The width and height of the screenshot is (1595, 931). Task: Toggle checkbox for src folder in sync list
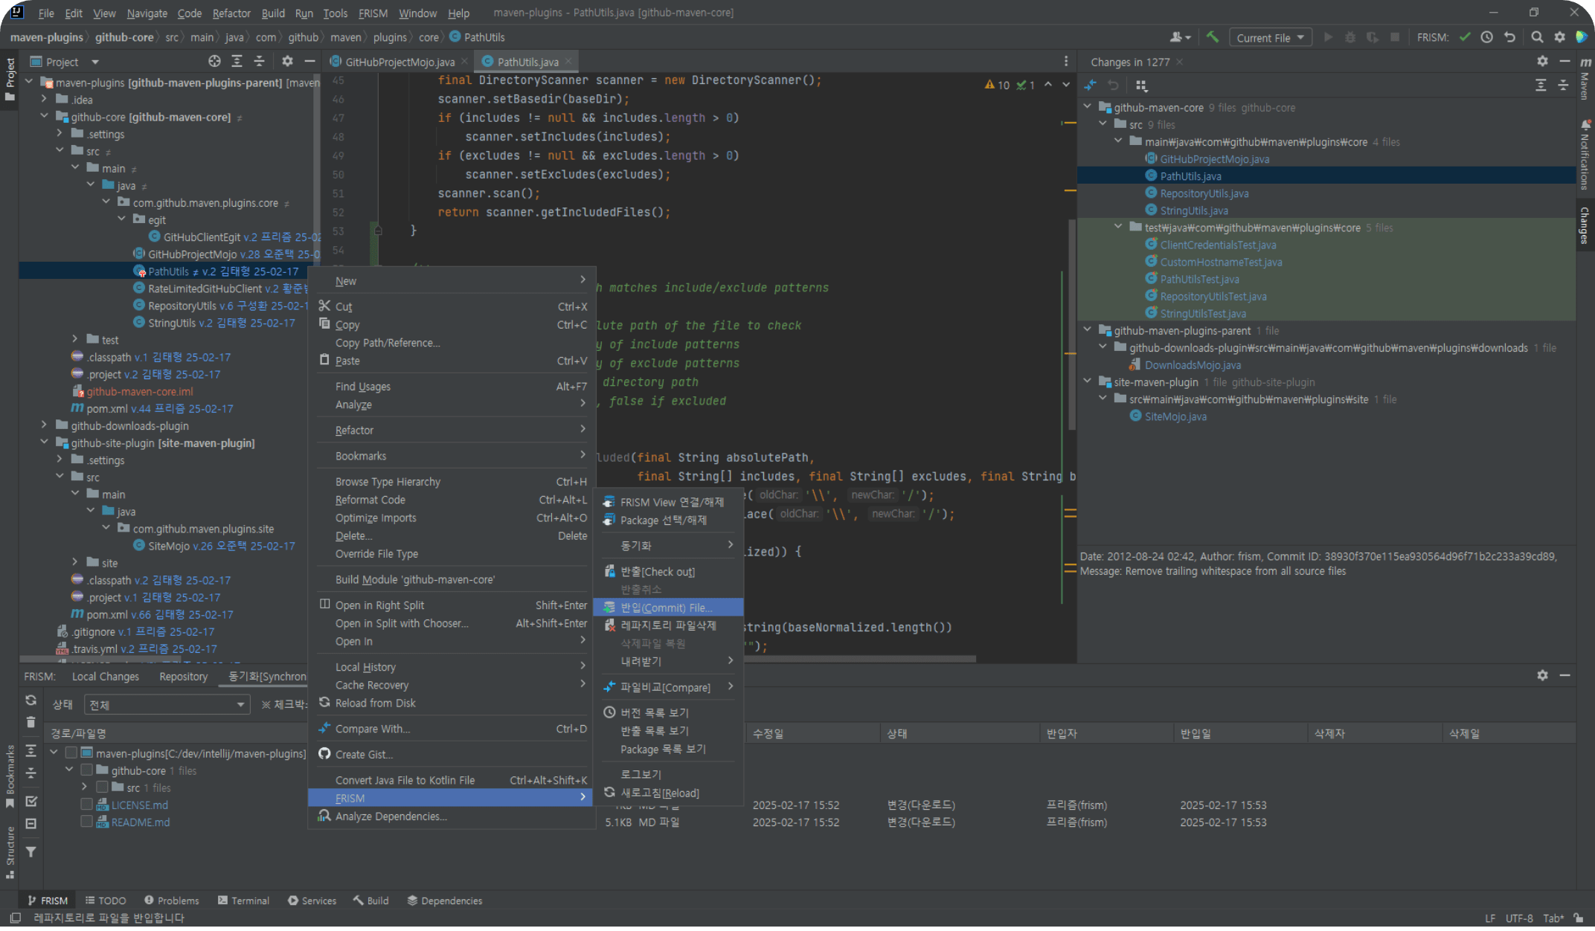[x=102, y=787]
